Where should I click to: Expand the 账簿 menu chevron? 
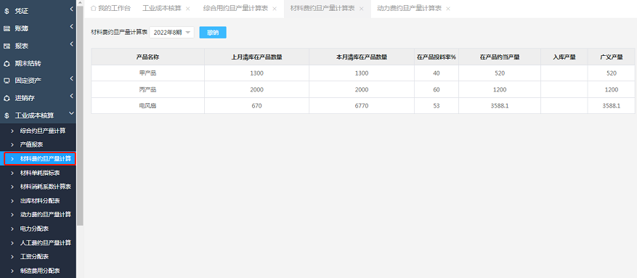click(x=71, y=26)
